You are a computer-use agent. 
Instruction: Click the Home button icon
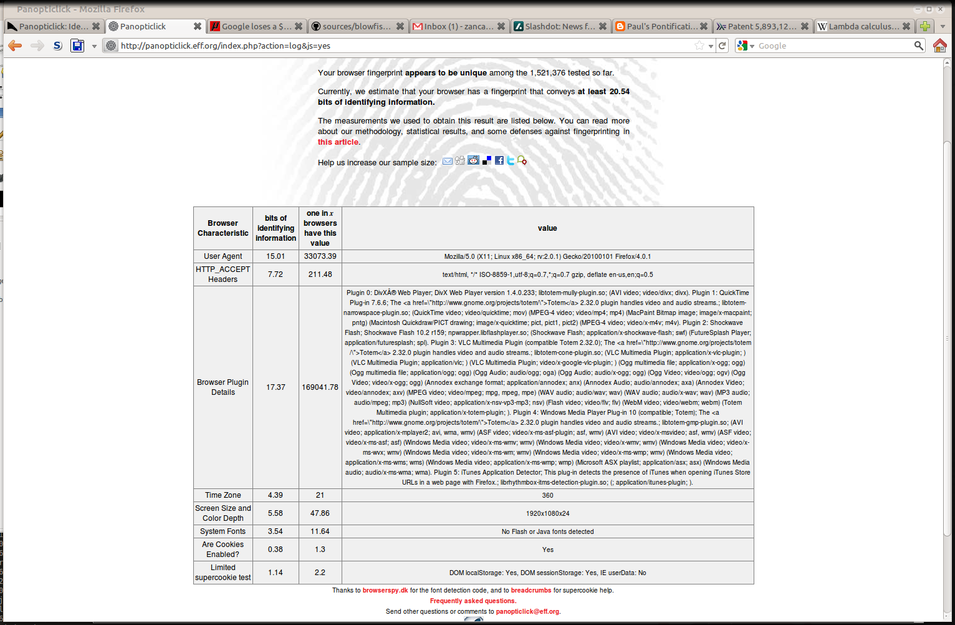[x=939, y=46]
